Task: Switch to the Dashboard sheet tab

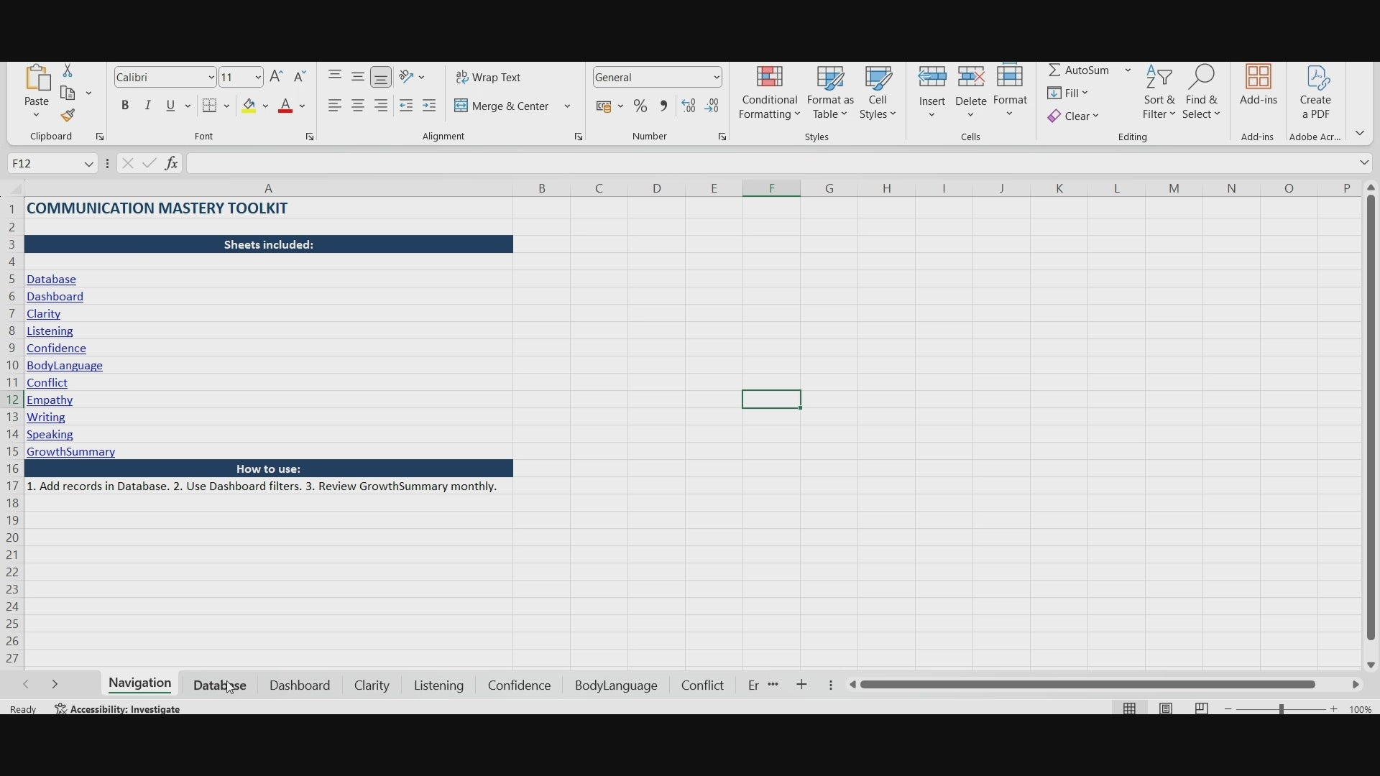Action: [x=300, y=686]
